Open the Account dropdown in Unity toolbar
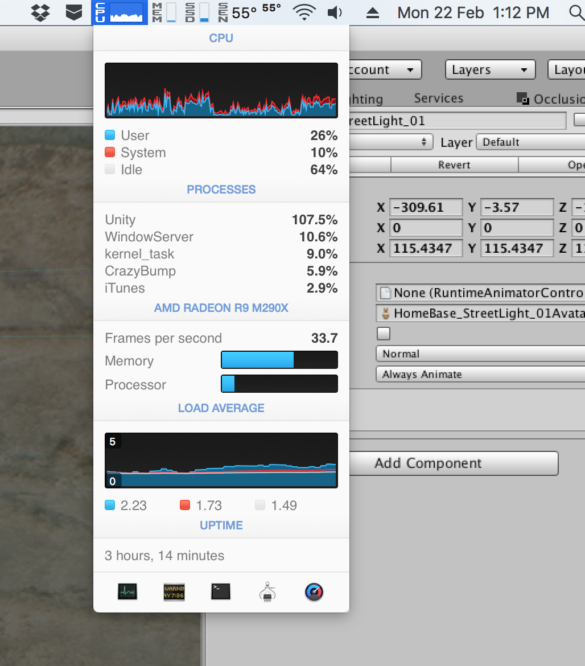The image size is (585, 666). [385, 69]
